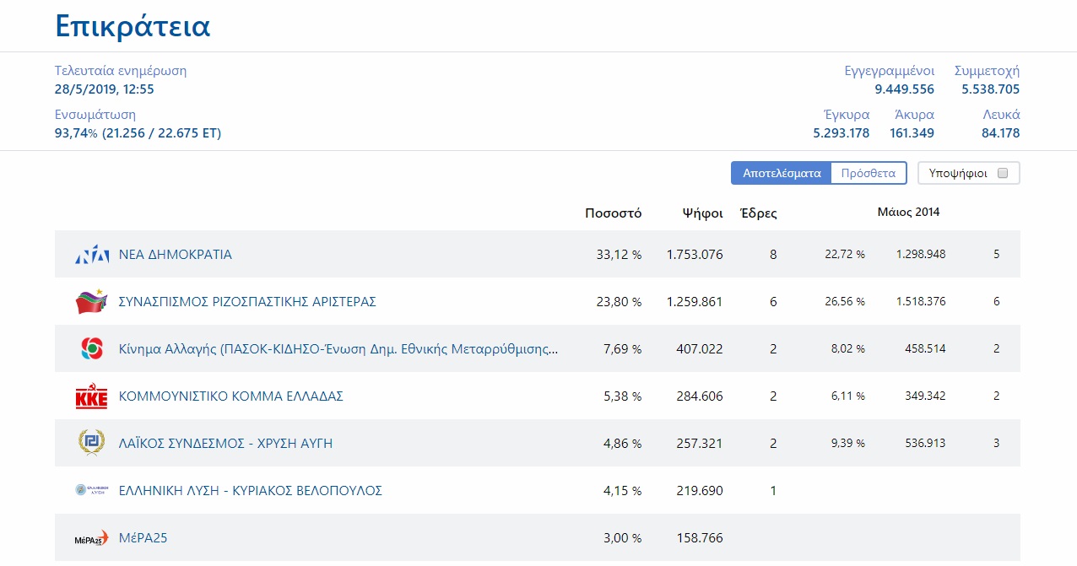Click the Ψήφοι column header
Viewport: 1077px width, 566px height.
[x=702, y=213]
